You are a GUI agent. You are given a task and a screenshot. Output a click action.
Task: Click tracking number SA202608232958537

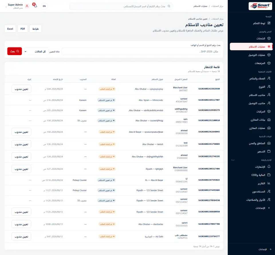tap(209, 110)
